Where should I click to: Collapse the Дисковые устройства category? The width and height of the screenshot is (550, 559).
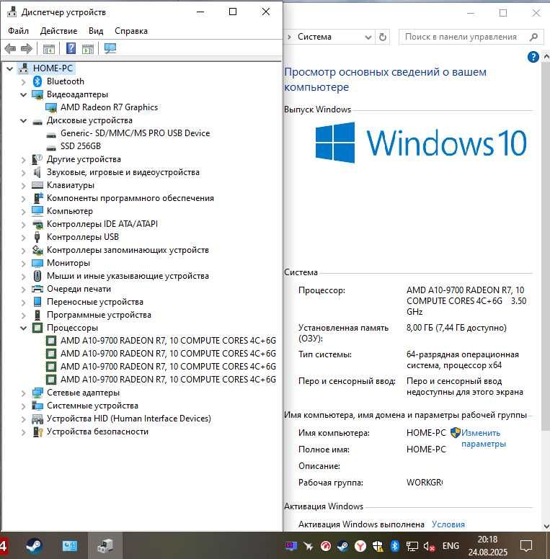tap(24, 120)
